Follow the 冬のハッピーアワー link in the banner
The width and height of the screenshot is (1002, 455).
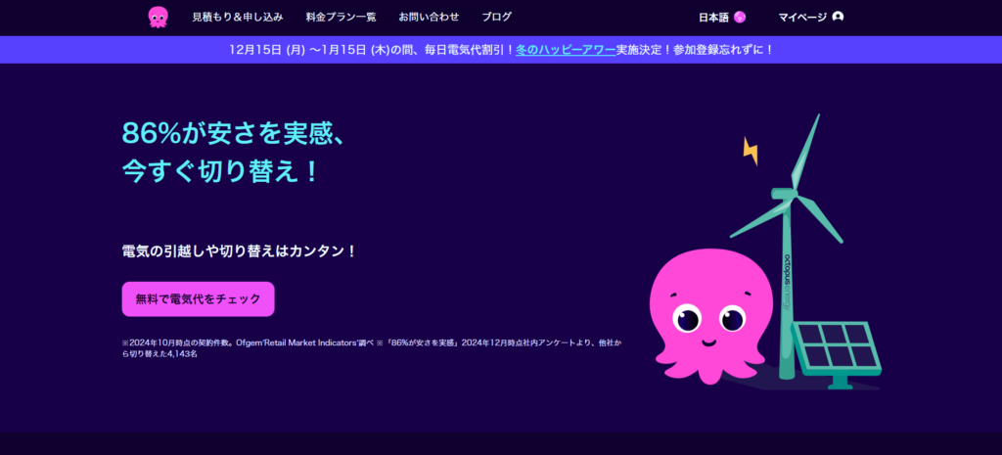coord(566,49)
